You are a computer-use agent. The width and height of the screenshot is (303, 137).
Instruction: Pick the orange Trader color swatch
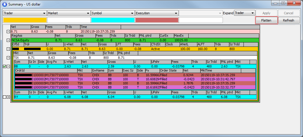(25, 20)
